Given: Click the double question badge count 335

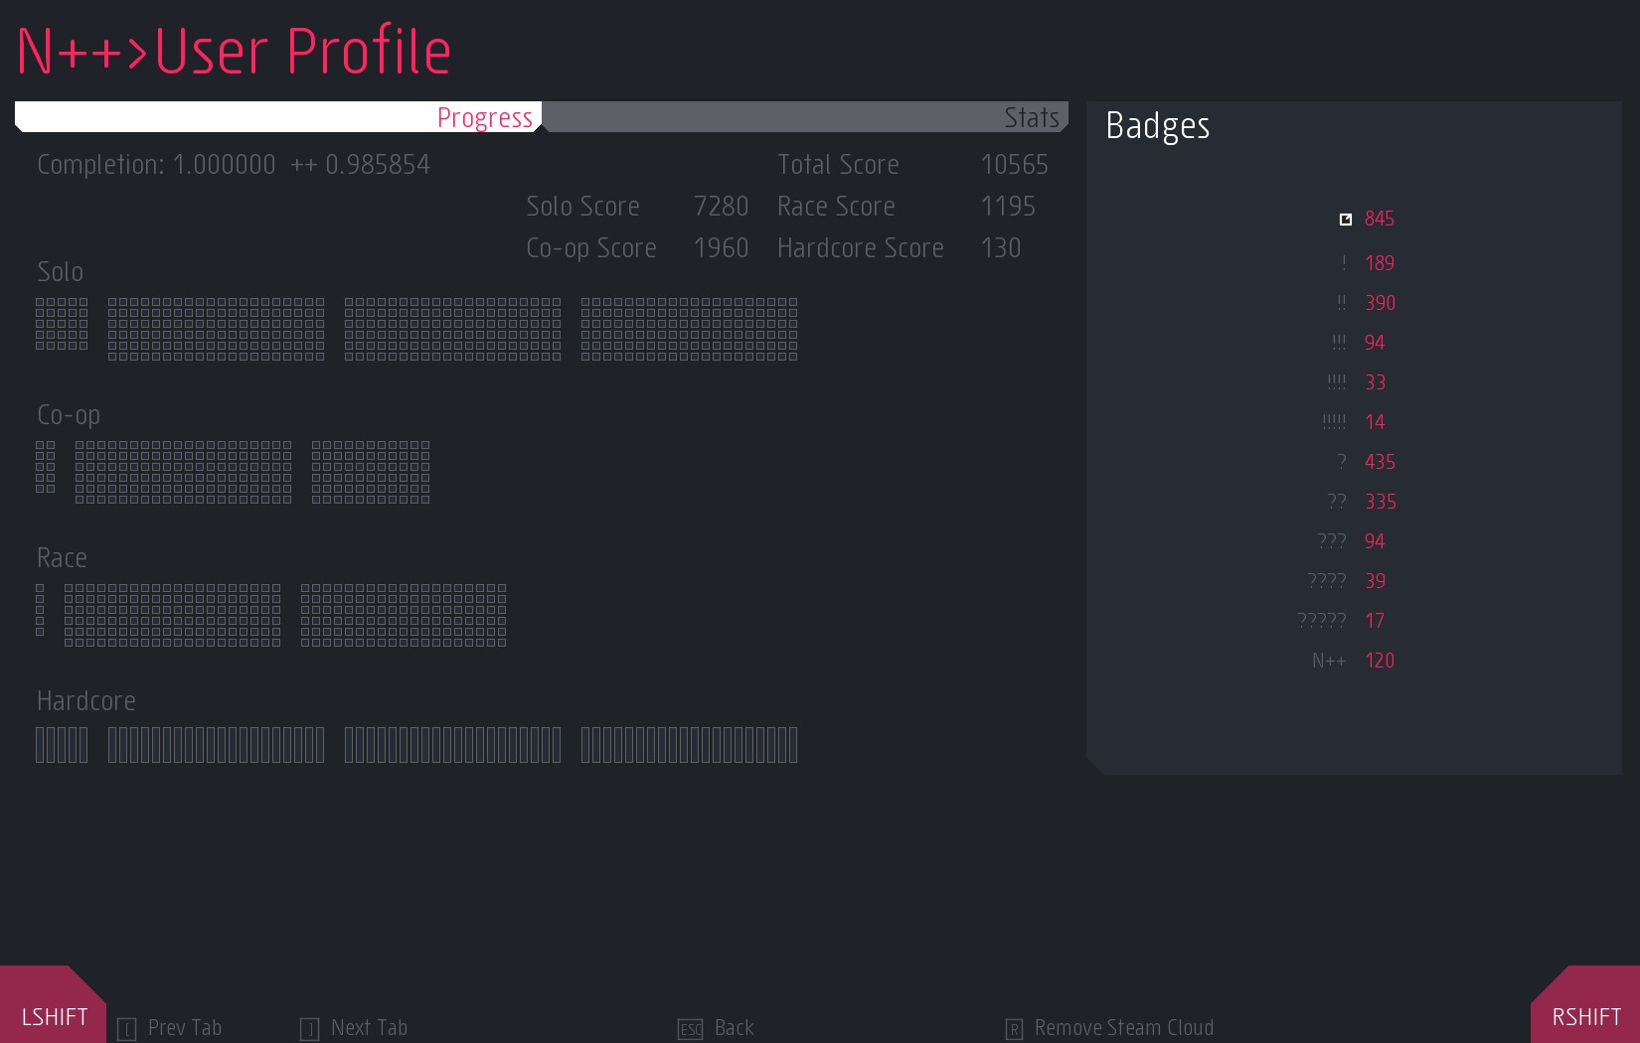Looking at the screenshot, I should [1381, 502].
